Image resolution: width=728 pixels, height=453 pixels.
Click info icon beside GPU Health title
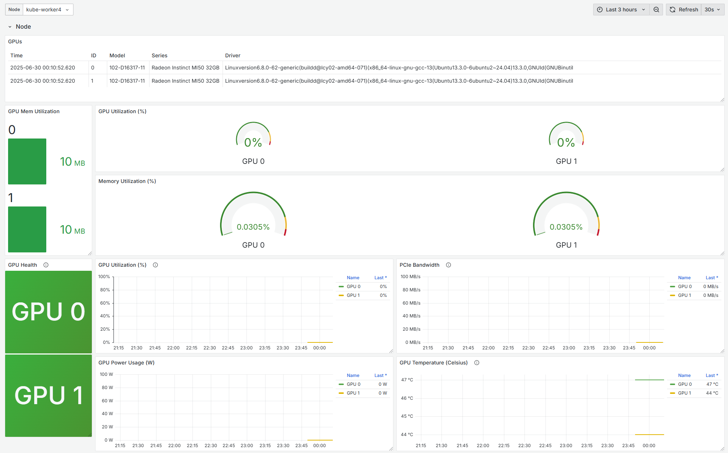[x=46, y=265]
